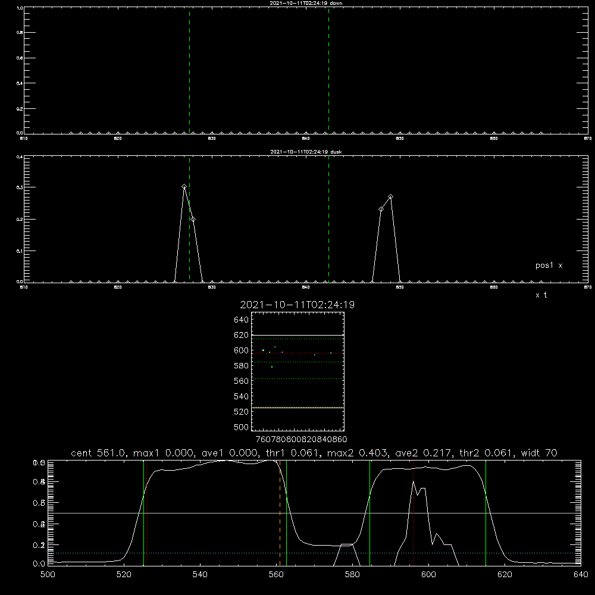Click the red dotted horizontal line in scatter plot

pos(297,353)
